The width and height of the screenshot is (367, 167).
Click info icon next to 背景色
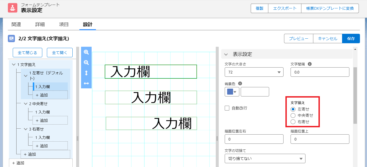tap(240, 83)
